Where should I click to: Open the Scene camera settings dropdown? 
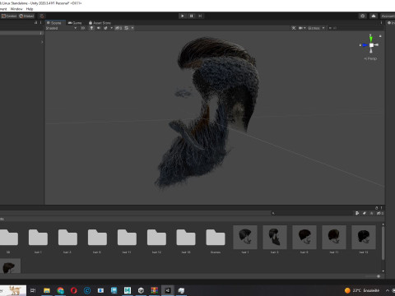coord(302,28)
